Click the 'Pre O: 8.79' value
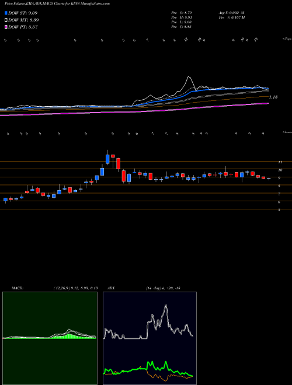Viewport: 292px width, 385px height. 182,12
